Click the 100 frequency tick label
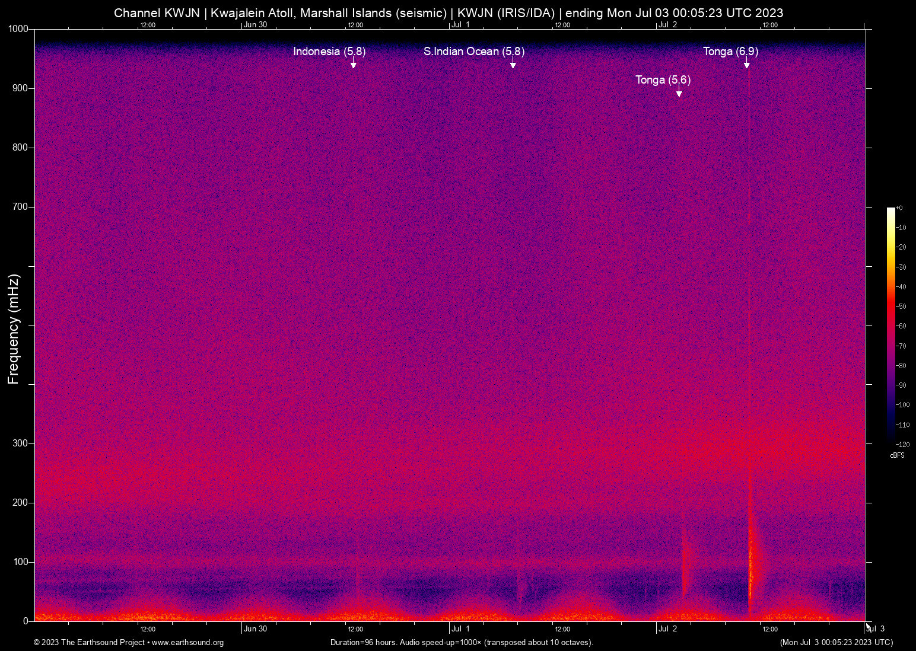The width and height of the screenshot is (916, 651). [x=21, y=562]
